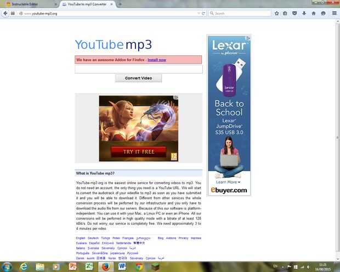Image resolution: width=340 pixels, height=272 pixels.
Task: Open the Downloads arrow icon
Action: pos(304,14)
